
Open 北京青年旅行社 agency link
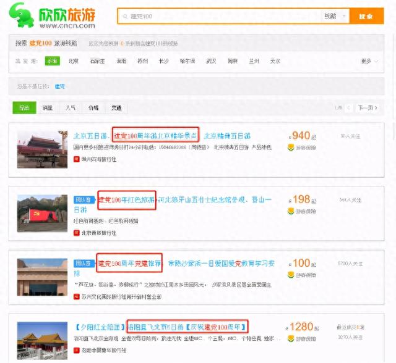point(99,233)
